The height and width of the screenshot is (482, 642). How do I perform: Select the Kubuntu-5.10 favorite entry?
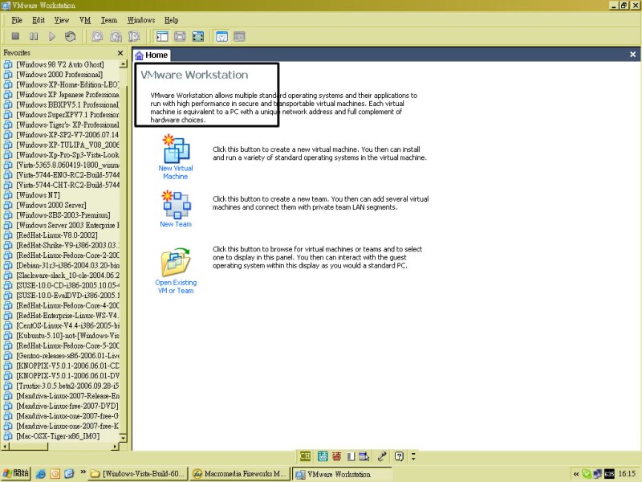pyautogui.click(x=67, y=336)
